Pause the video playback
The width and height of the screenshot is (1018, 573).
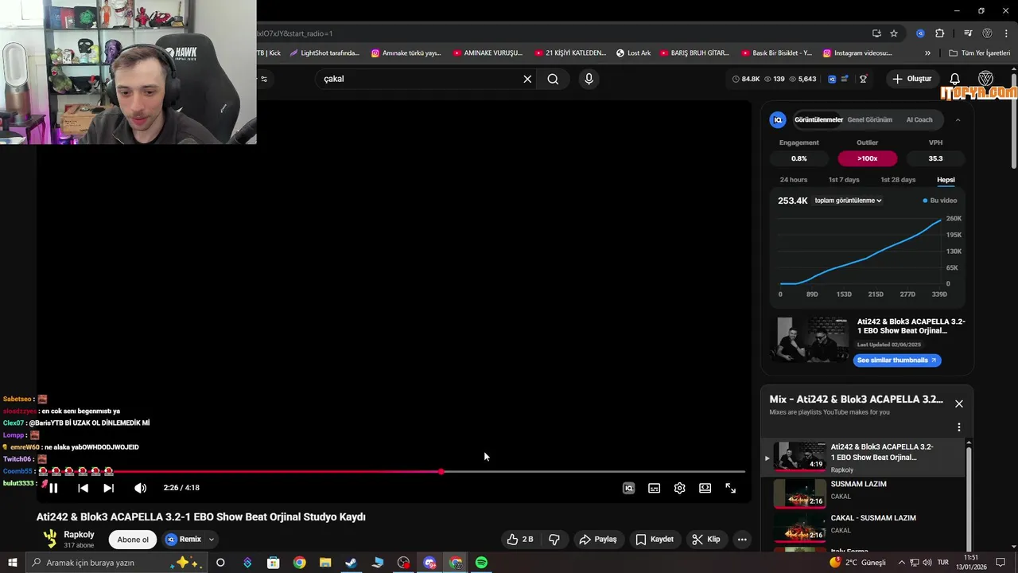pos(53,488)
